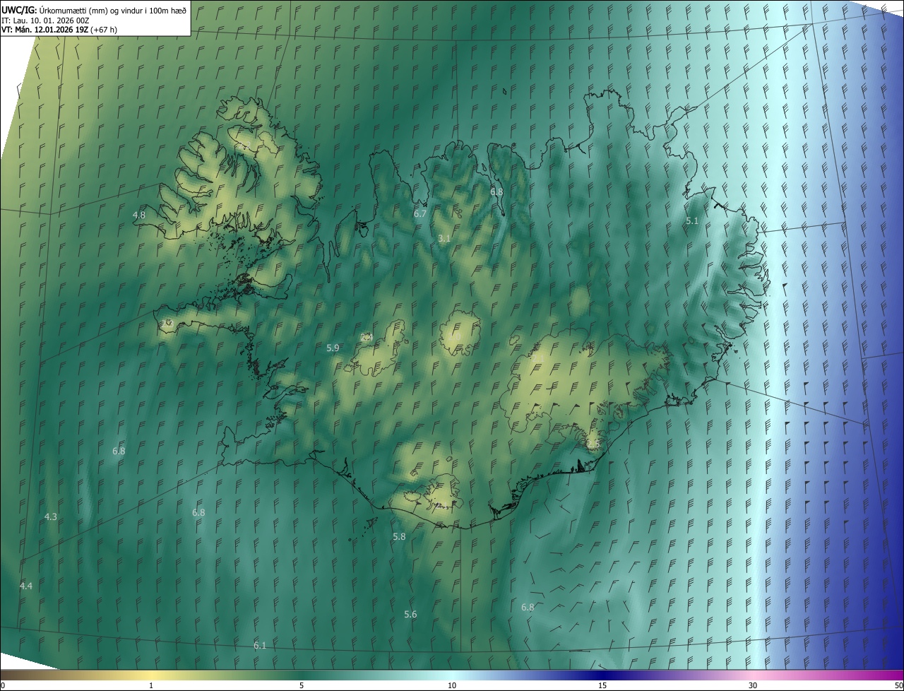Click the title 'UWC/IG: Úrkomumætti (mm) og vindur'
This screenshot has height=691, width=904.
(94, 10)
